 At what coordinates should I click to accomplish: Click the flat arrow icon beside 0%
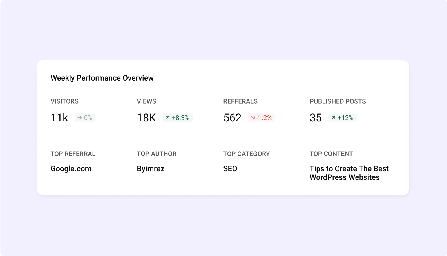tap(80, 118)
